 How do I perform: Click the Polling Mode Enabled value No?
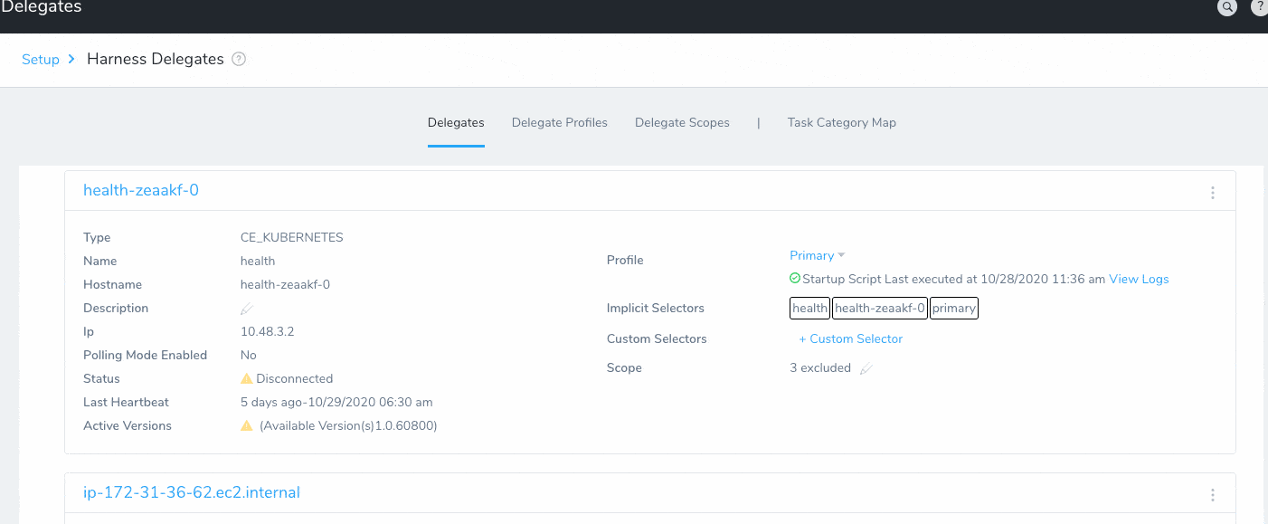249,355
